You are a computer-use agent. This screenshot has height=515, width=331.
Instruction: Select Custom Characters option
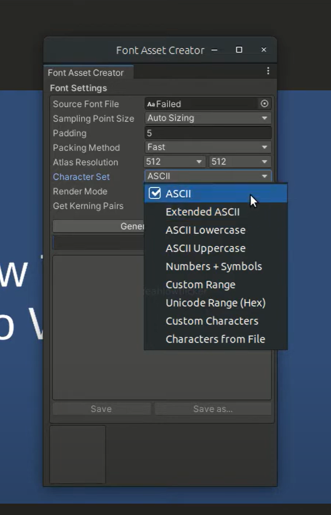click(216, 321)
